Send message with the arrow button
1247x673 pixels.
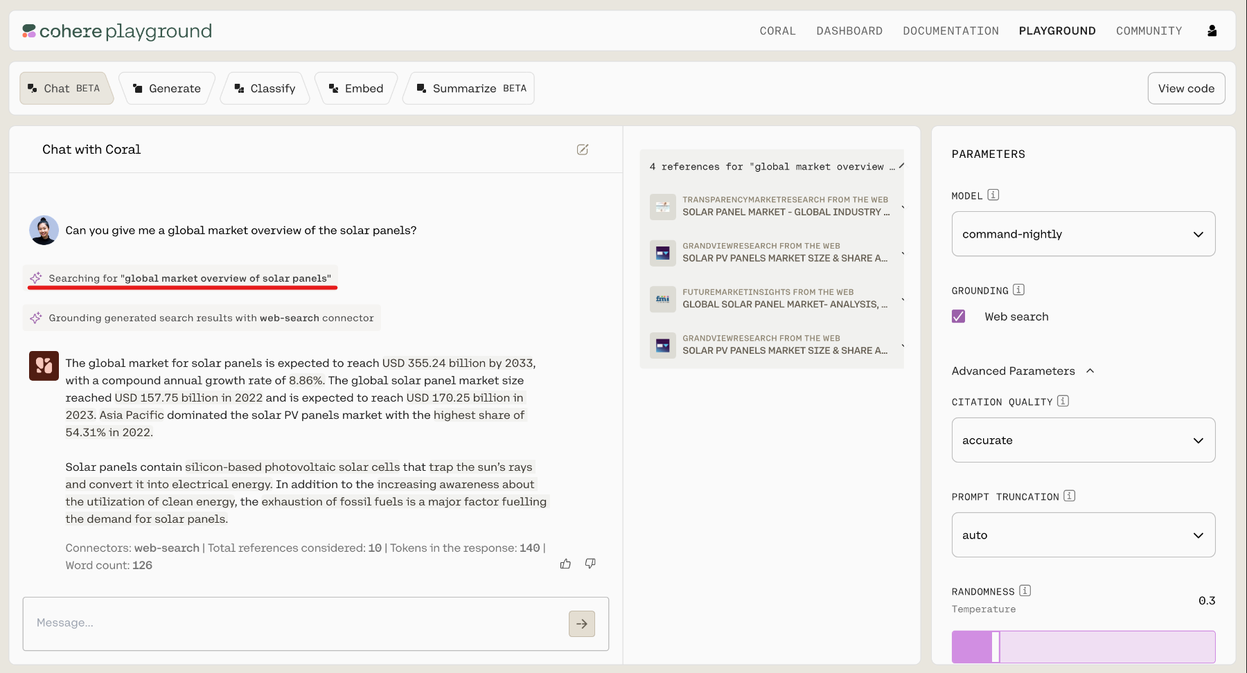(582, 624)
